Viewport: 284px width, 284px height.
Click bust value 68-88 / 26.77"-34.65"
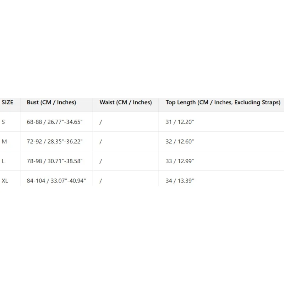[x=55, y=122]
